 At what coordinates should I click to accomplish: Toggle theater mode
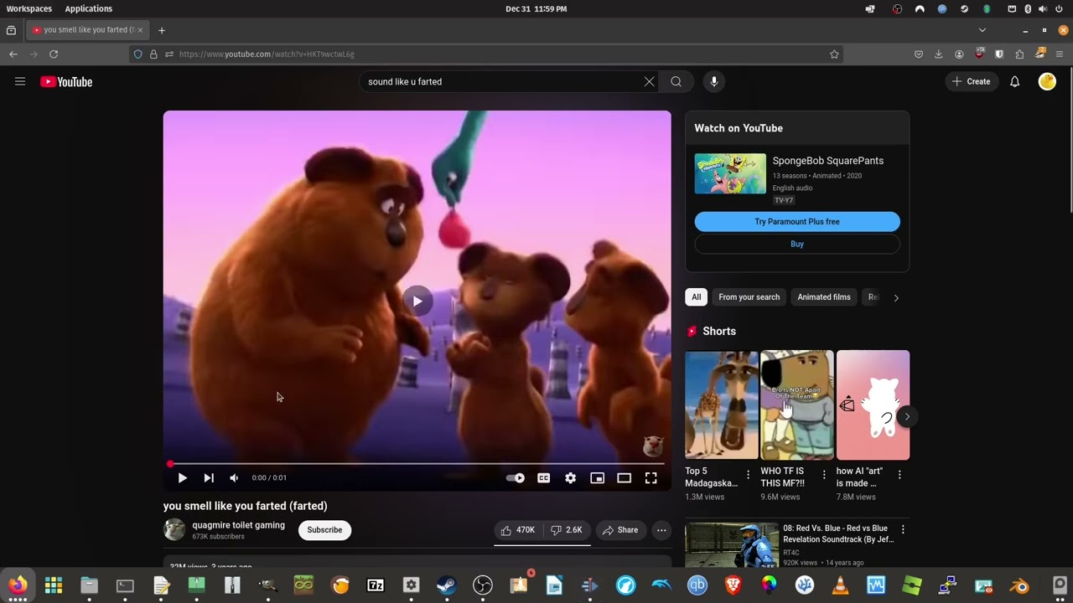click(624, 477)
